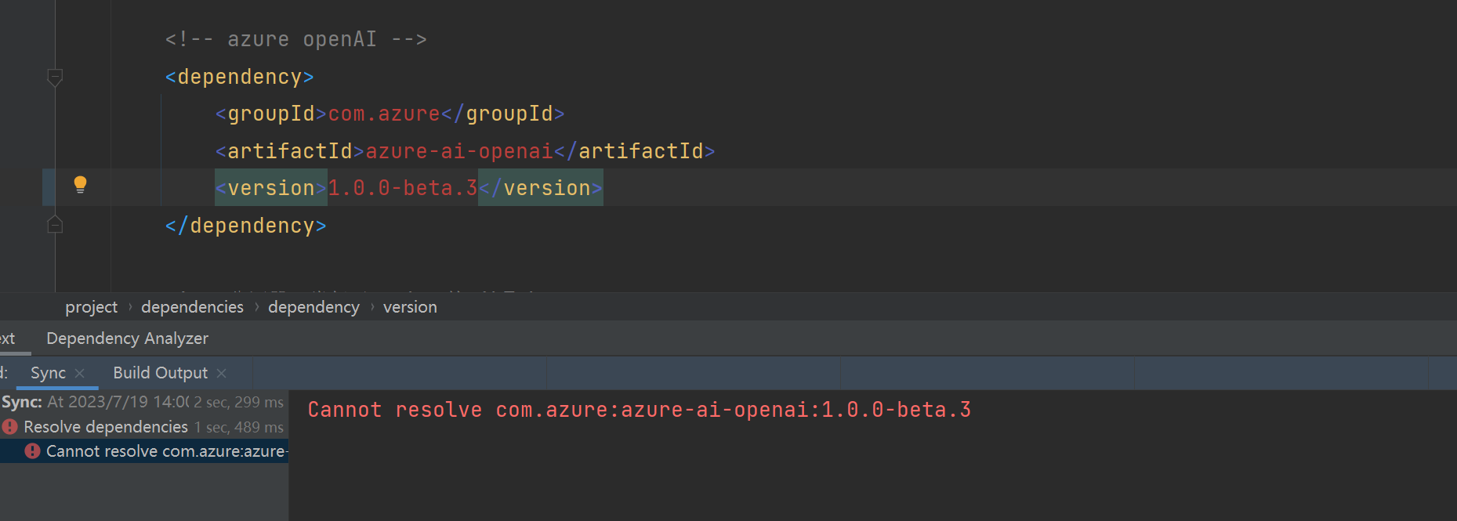The height and width of the screenshot is (521, 1457).
Task: Click the red error message in output pane
Action: coord(639,409)
